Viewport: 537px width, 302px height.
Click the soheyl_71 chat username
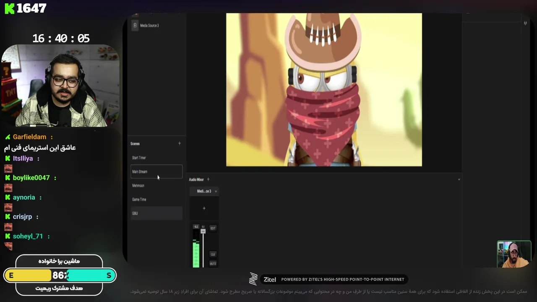28,237
